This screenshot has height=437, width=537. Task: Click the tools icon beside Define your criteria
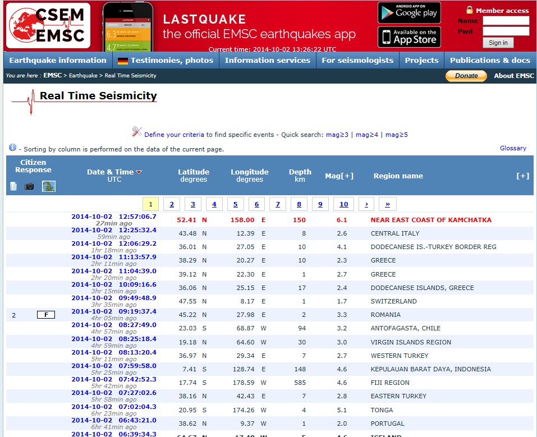tap(137, 132)
